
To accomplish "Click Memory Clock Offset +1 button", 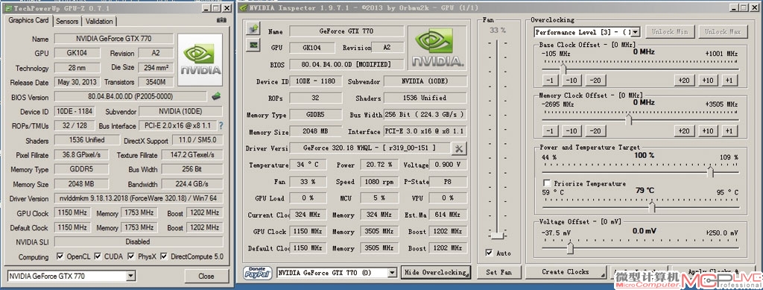I will [729, 131].
